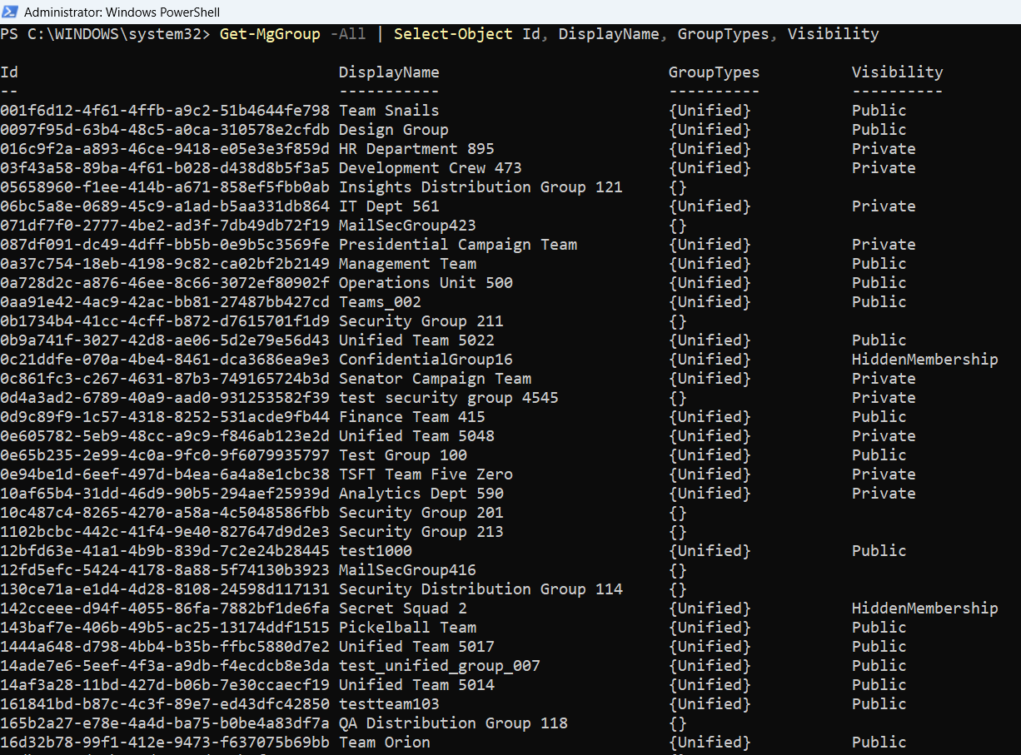Click the Visibility column header
Screen dimensions: 1021x755
pyautogui.click(x=897, y=72)
